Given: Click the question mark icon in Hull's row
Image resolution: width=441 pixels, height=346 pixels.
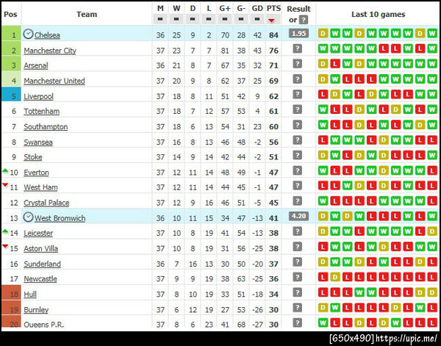Looking at the screenshot, I should (x=298, y=294).
